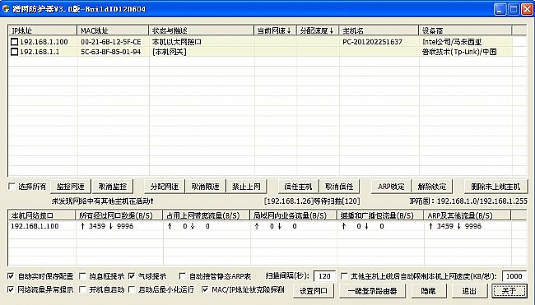
Task: Minimize the window from the title bar
Action: pos(500,9)
